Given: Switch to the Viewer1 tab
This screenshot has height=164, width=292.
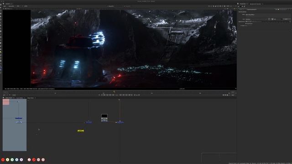Looking at the screenshot, I should (x=8, y=4).
